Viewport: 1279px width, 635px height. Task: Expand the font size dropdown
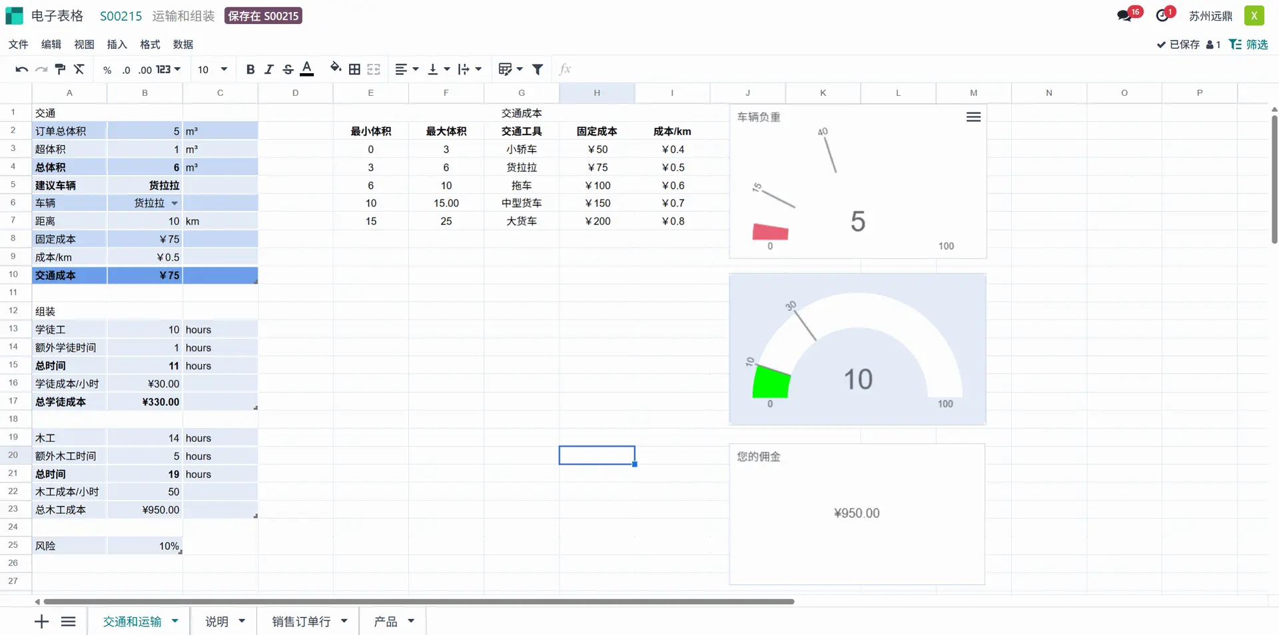point(224,69)
